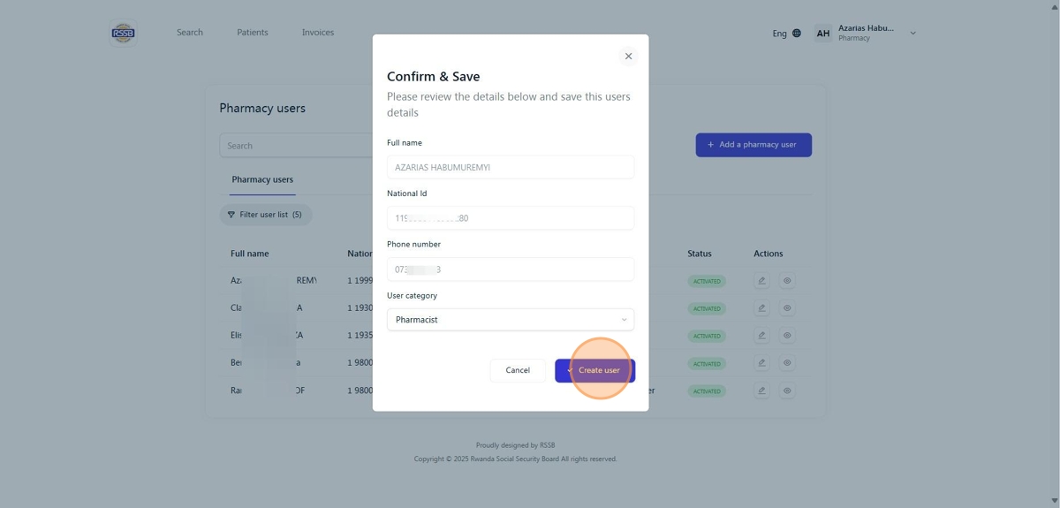
Task: Edit the first user row starting Az
Action: click(x=761, y=281)
